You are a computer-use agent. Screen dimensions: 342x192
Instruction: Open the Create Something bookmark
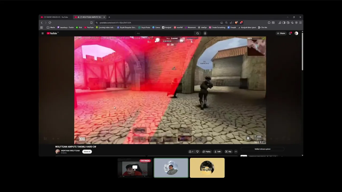pos(217,27)
